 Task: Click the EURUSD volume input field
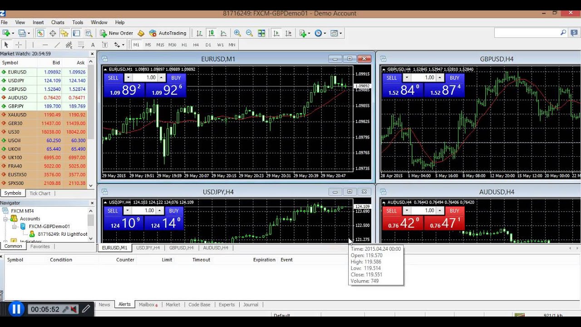(x=145, y=78)
